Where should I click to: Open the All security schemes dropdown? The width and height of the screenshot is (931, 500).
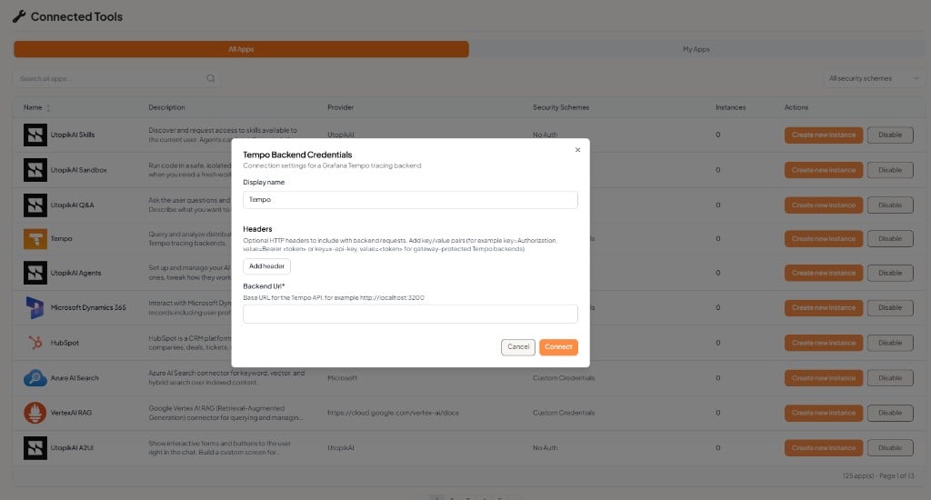click(874, 78)
